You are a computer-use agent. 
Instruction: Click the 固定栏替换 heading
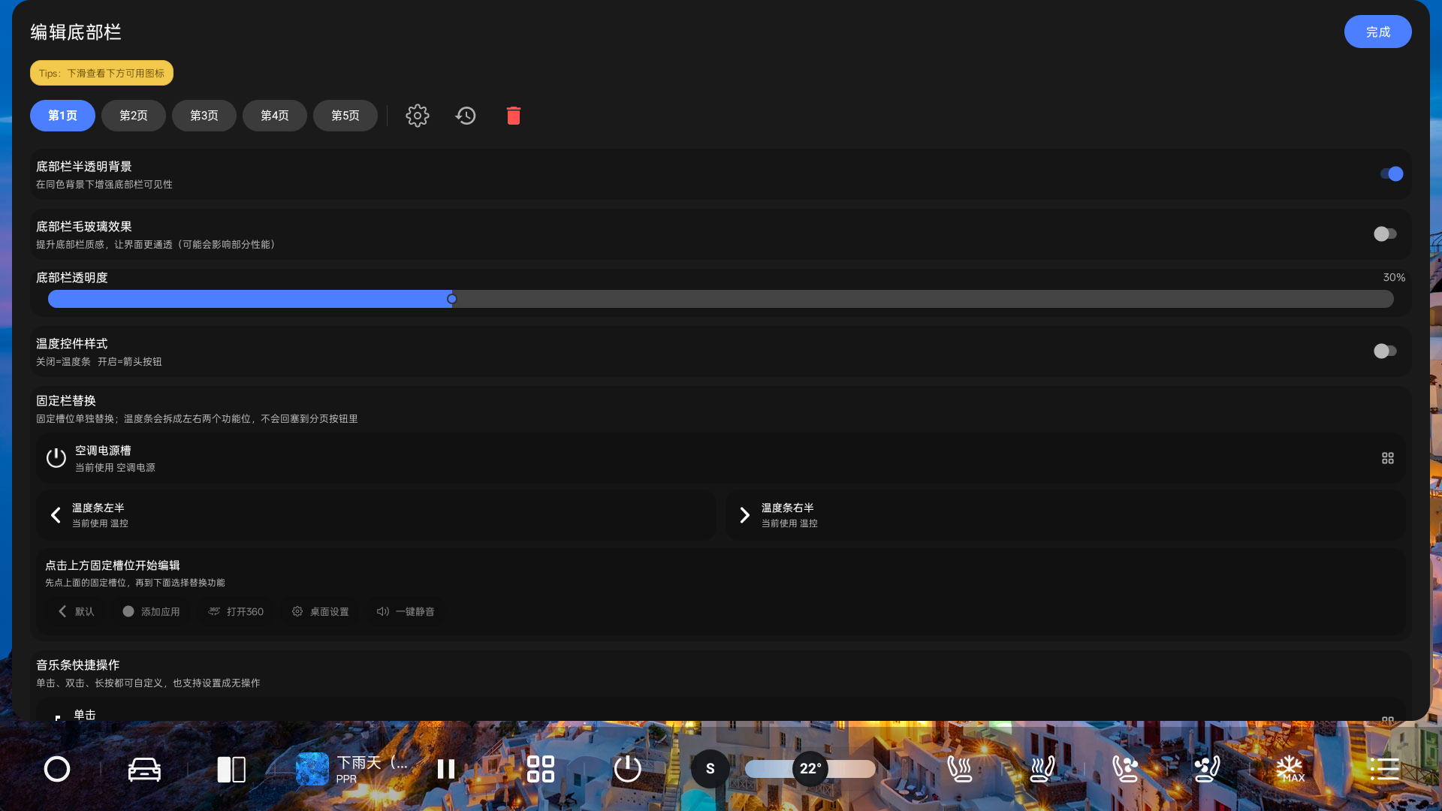[66, 401]
